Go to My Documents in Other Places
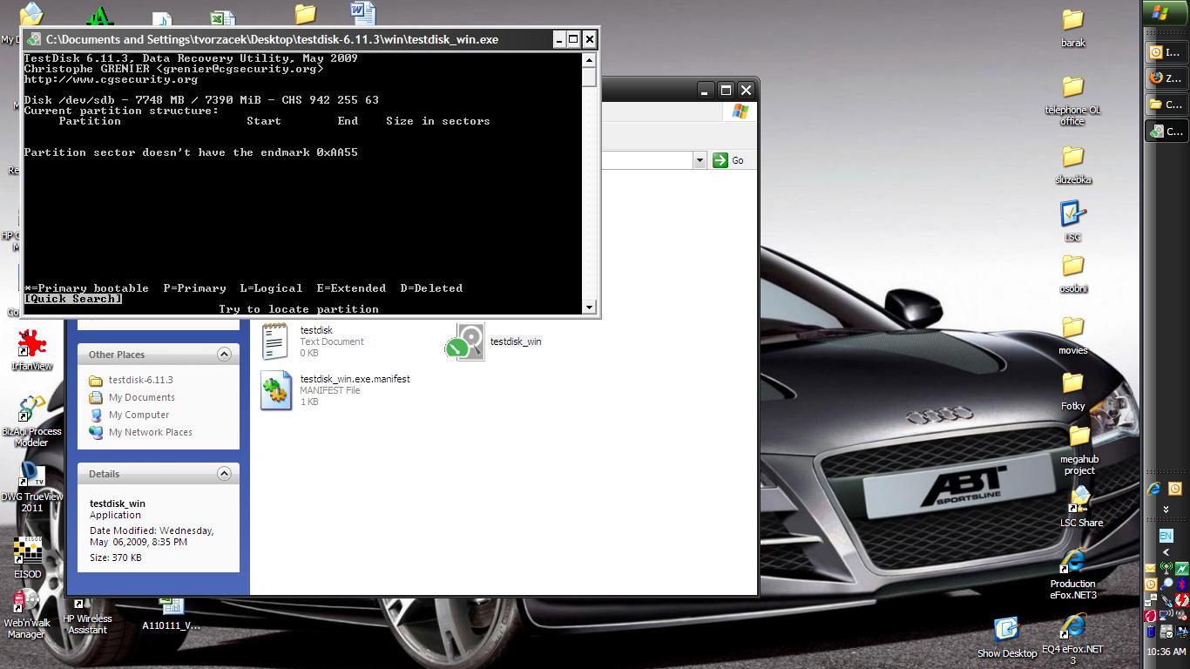This screenshot has height=669, width=1190. point(141,397)
